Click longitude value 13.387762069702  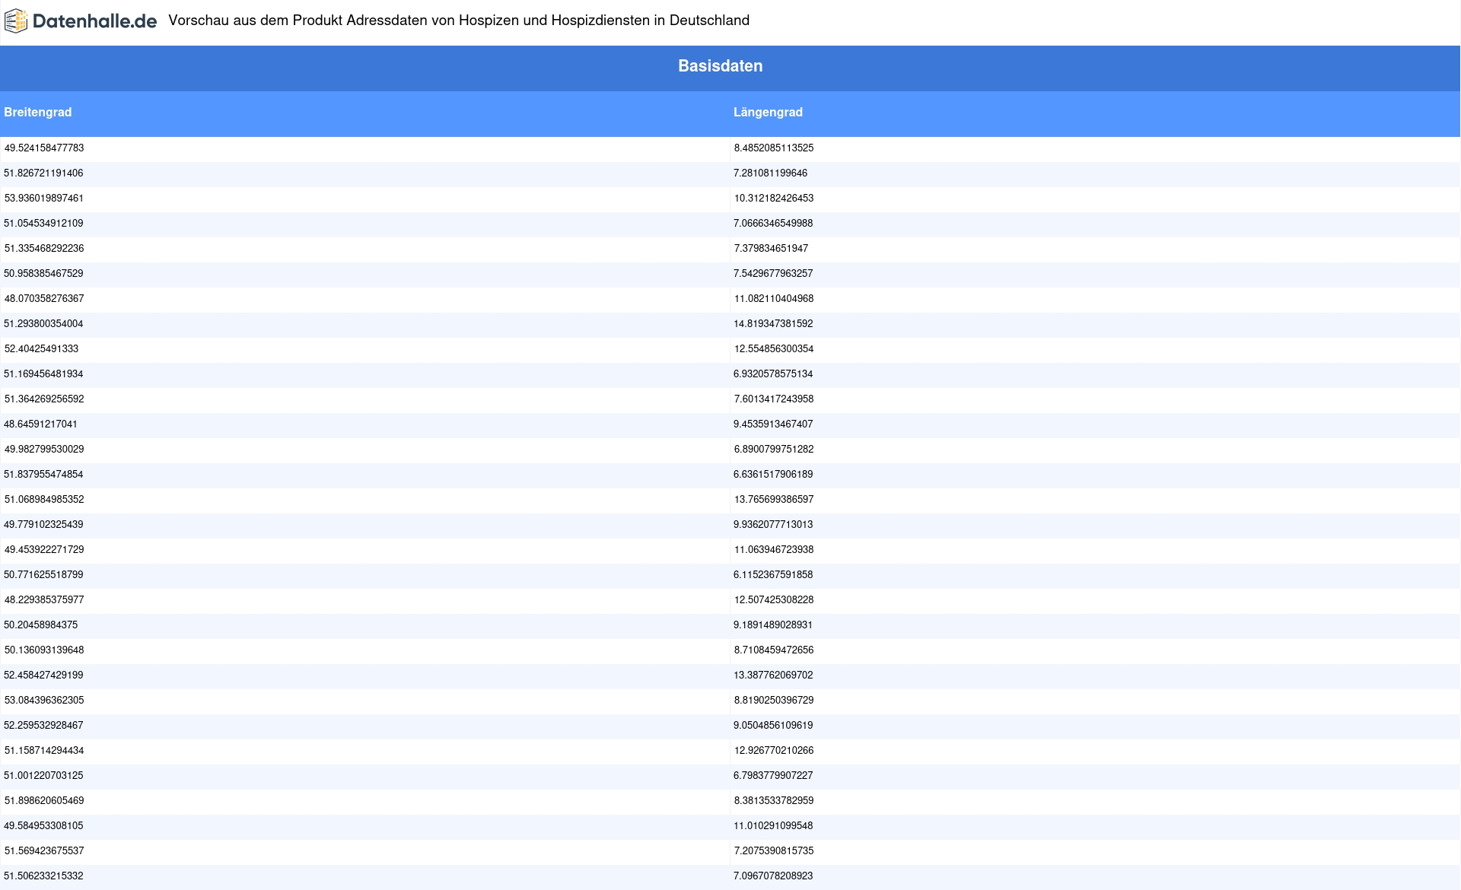pyautogui.click(x=773, y=675)
